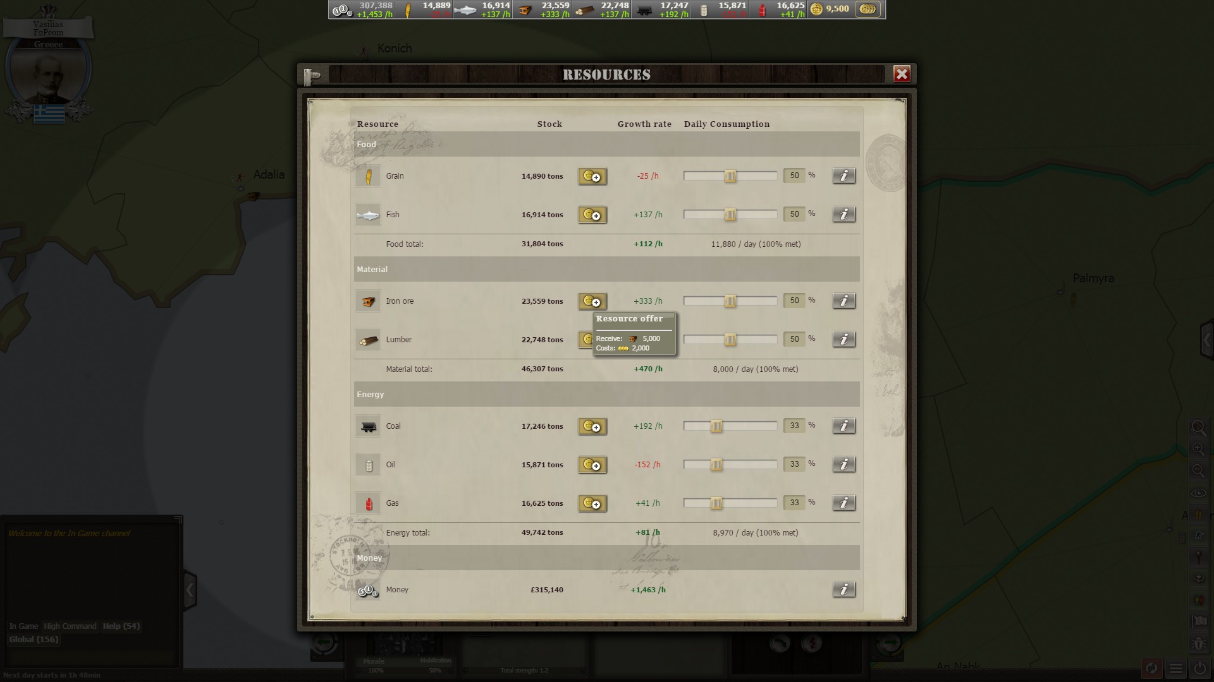Expand the right side panel arrow
This screenshot has height=682, width=1214.
tap(1206, 340)
